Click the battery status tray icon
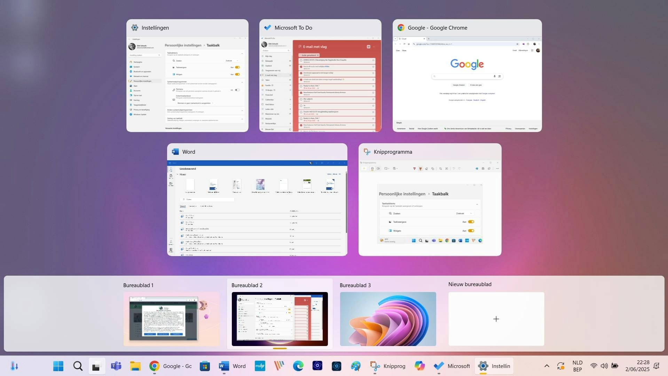The height and width of the screenshot is (376, 668). point(615,366)
